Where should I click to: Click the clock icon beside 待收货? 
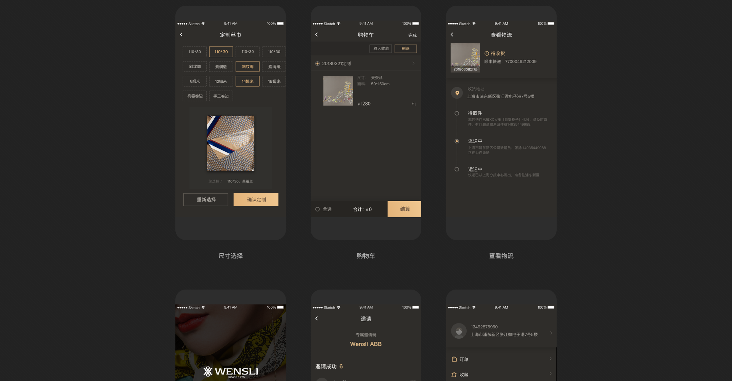487,54
